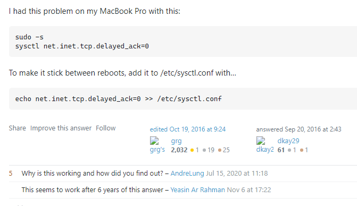The width and height of the screenshot is (357, 206).
Task: Click inside the sudo -s code block
Action: point(183,42)
